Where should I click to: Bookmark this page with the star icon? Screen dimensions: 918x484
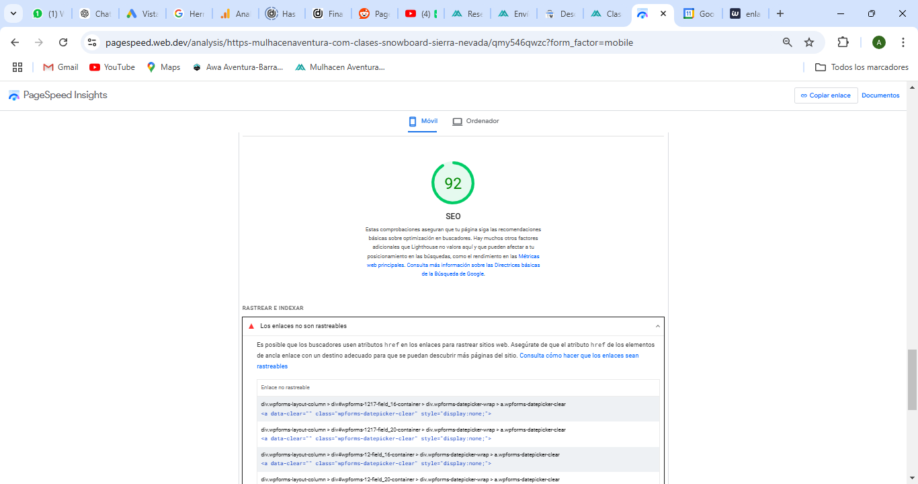tap(809, 42)
